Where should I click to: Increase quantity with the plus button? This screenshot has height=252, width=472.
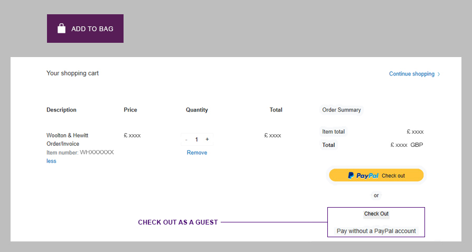pyautogui.click(x=207, y=139)
